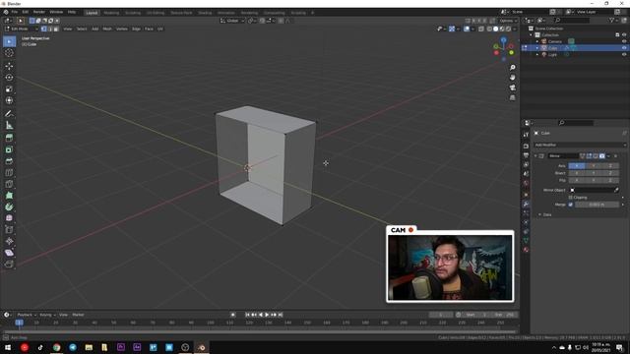This screenshot has height=354, width=630.
Task: Open the Modifier properties wrench tab
Action: [526, 204]
